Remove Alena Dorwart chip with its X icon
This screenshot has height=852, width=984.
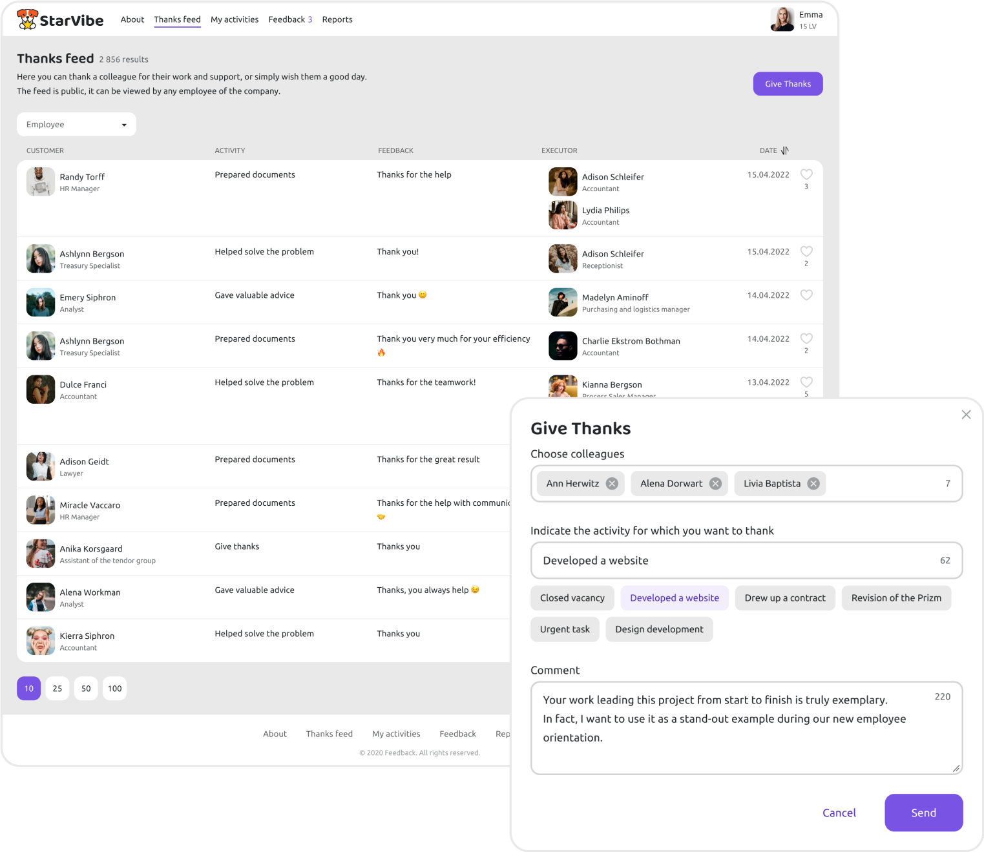(x=715, y=484)
